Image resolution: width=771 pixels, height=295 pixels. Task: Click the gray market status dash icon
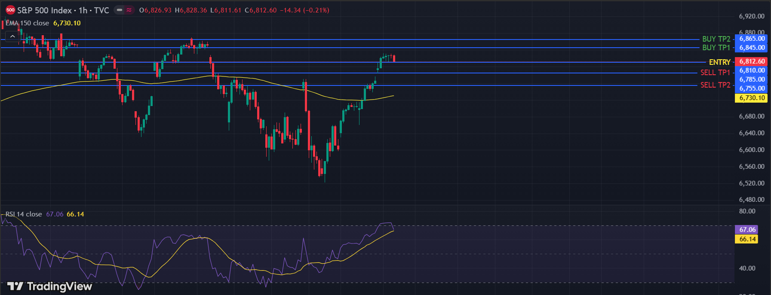pyautogui.click(x=120, y=10)
